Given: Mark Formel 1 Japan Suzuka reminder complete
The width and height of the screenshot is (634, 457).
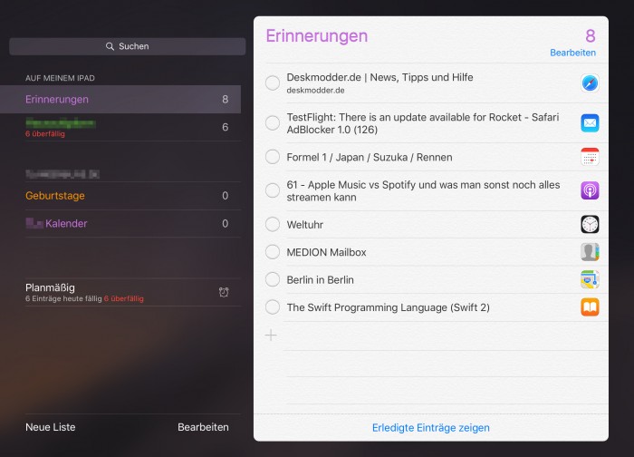Looking at the screenshot, I should [x=273, y=157].
